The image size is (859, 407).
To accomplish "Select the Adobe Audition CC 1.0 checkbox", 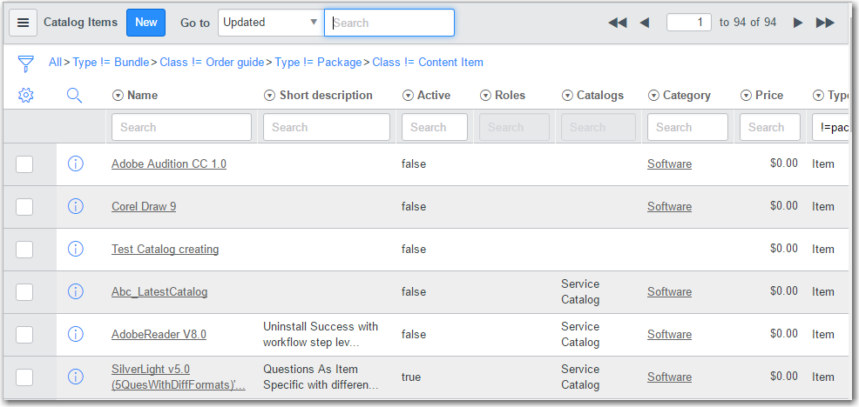I will (24, 164).
